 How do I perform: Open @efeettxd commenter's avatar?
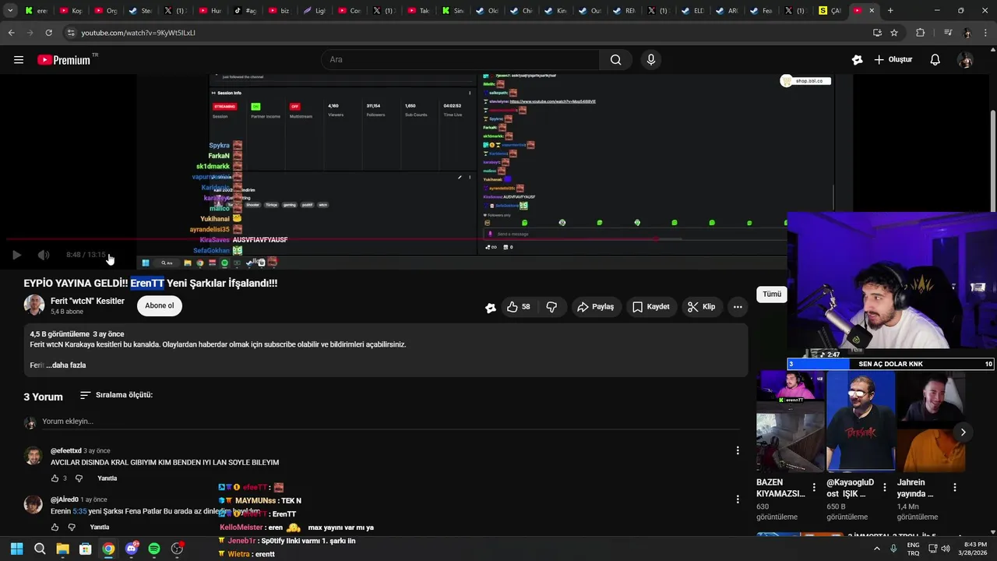(x=33, y=456)
